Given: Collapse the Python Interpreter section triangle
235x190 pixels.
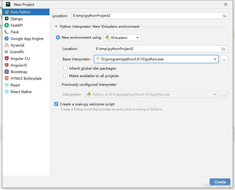Looking at the screenshot, I should pos(56,27).
